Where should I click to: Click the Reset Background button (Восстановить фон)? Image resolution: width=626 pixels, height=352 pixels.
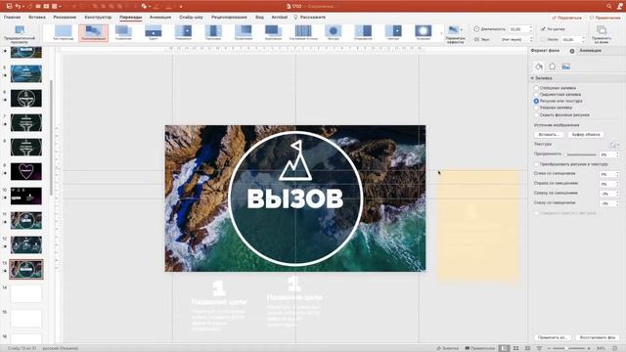click(598, 337)
